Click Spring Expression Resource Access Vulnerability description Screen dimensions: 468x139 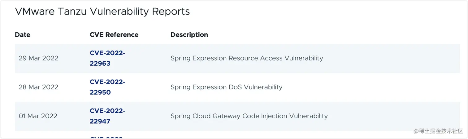(247, 58)
